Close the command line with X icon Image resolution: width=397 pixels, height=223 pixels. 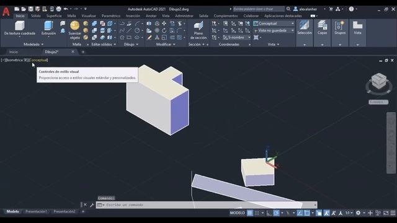(x=85, y=205)
